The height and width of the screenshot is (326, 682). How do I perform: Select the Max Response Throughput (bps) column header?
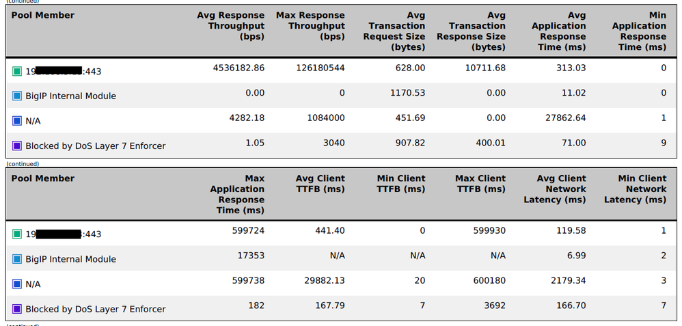click(310, 26)
